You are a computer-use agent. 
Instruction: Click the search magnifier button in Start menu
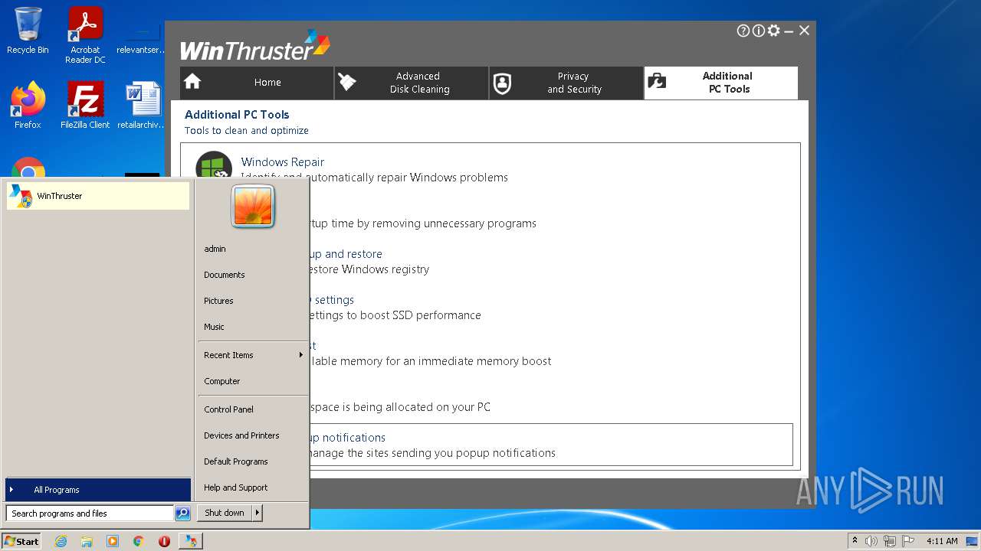tap(182, 514)
